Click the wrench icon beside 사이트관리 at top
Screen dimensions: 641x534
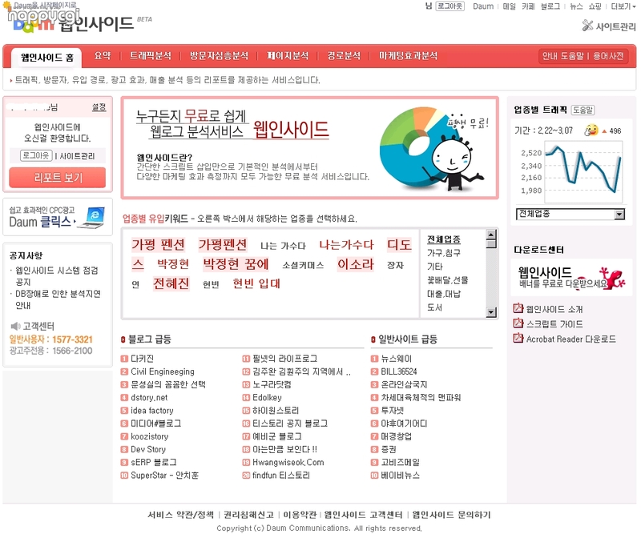click(587, 26)
